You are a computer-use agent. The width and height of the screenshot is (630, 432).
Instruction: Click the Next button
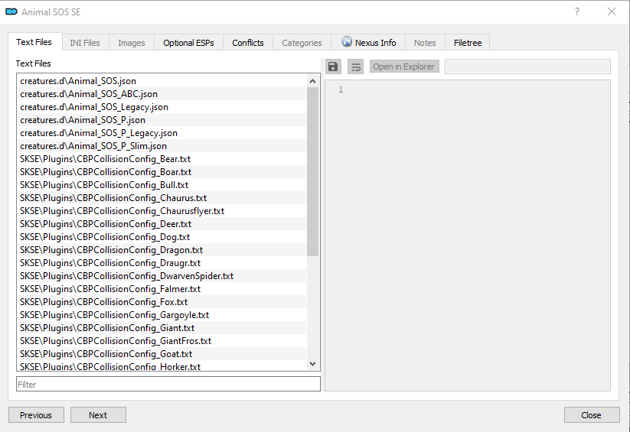coord(98,415)
